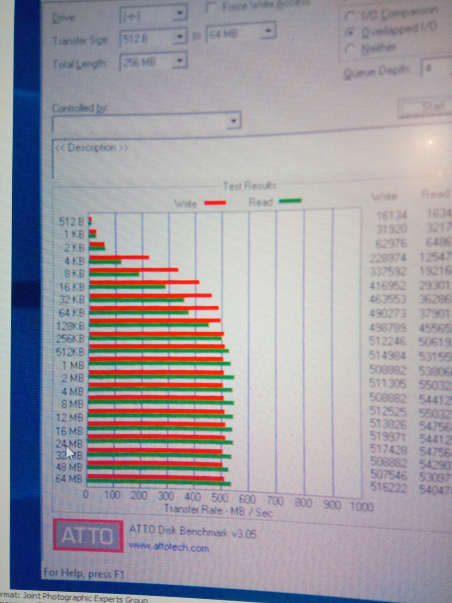Click the 516222 write result value
The image size is (452, 603).
(388, 488)
